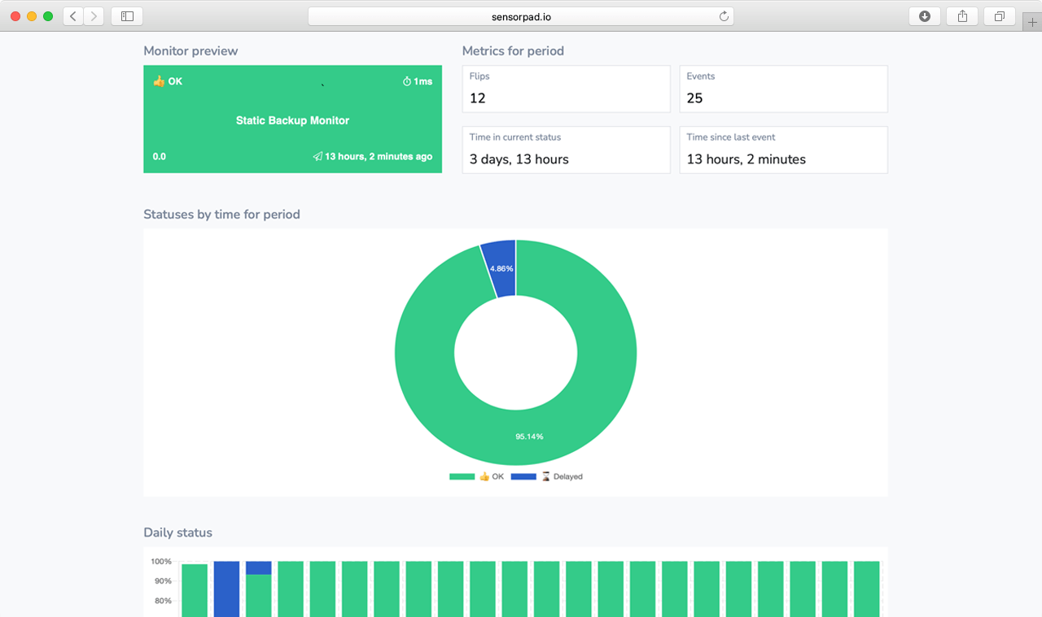The height and width of the screenshot is (617, 1042).
Task: Click the fully blue daily status bar
Action: 226,589
